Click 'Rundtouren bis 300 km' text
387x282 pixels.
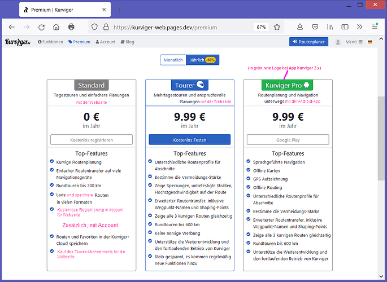click(79, 186)
